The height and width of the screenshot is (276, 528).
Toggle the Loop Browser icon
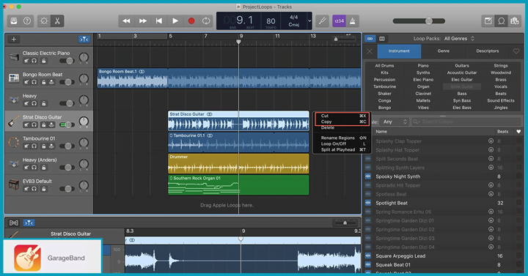(x=501, y=20)
